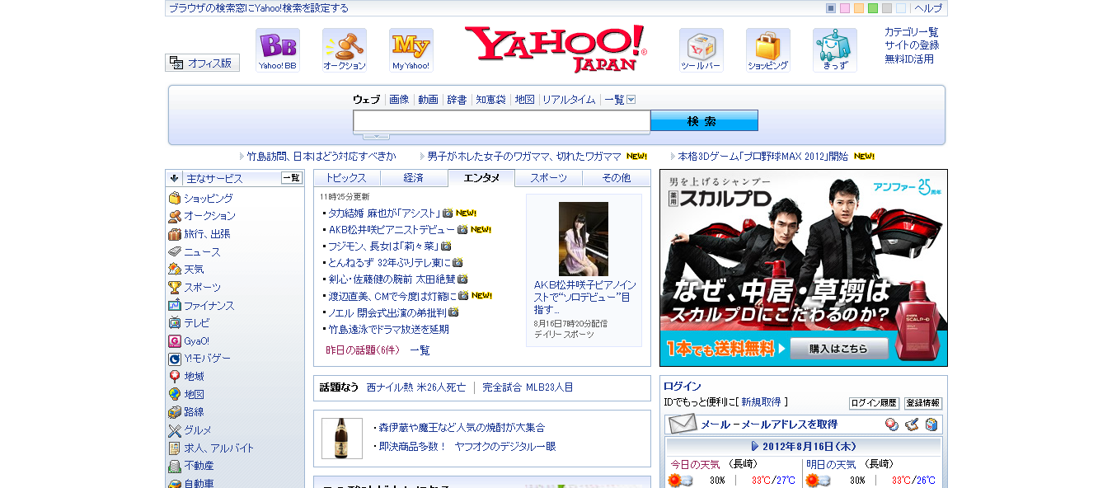The height and width of the screenshot is (488, 1112).
Task: Select 動画 search type
Action: coord(428,100)
